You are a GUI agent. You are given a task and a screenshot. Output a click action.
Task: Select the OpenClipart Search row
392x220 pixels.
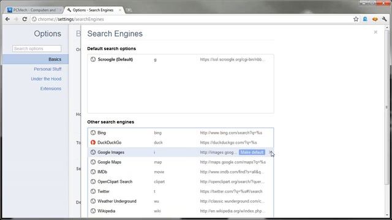pyautogui.click(x=181, y=182)
